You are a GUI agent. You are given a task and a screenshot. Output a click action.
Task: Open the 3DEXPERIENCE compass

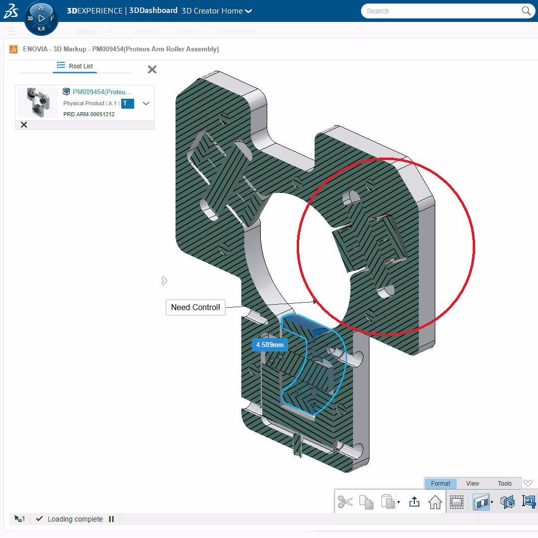[x=41, y=18]
